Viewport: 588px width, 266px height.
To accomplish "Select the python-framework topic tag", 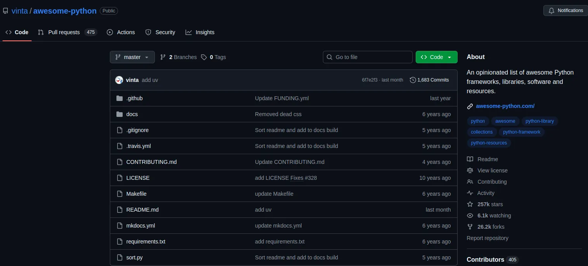I will pyautogui.click(x=522, y=132).
